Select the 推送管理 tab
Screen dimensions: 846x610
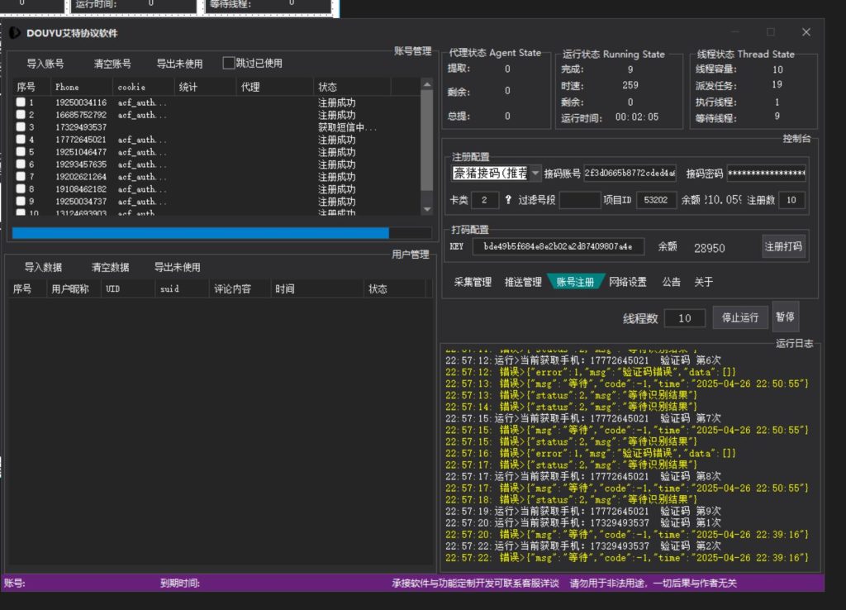tap(523, 282)
